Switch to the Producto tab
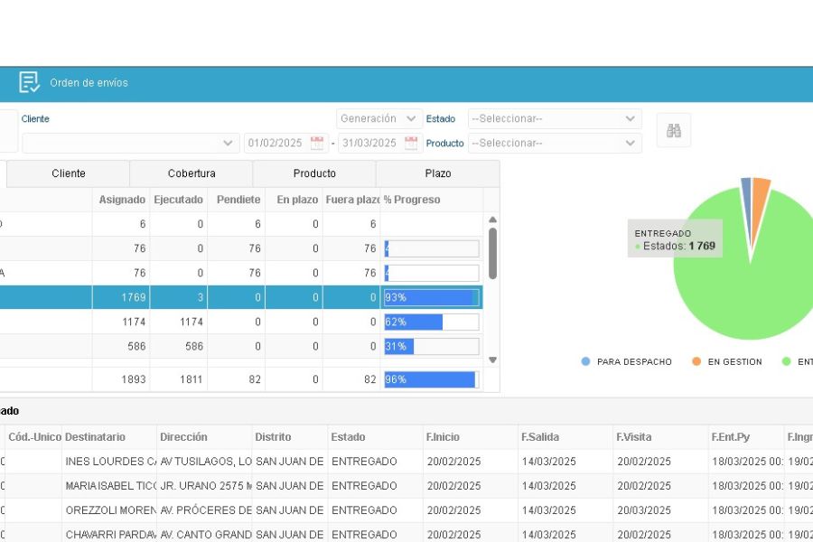Viewport: 813px width, 542px height. pos(314,173)
